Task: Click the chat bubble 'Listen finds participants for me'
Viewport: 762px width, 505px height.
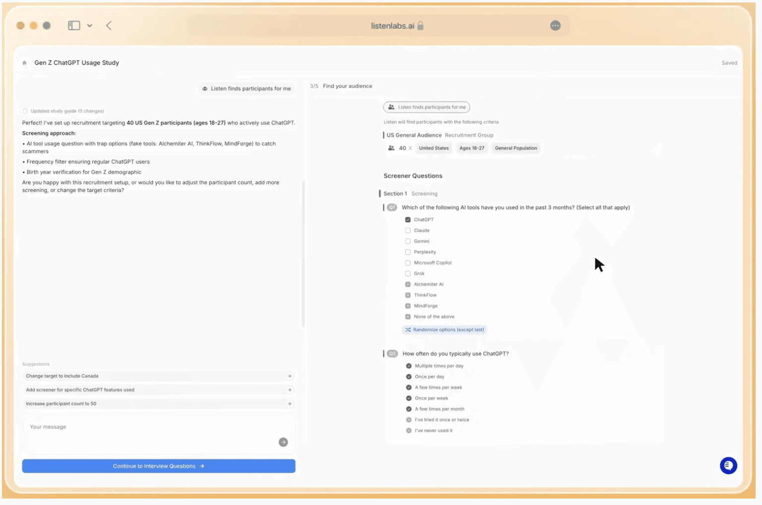Action: point(247,89)
